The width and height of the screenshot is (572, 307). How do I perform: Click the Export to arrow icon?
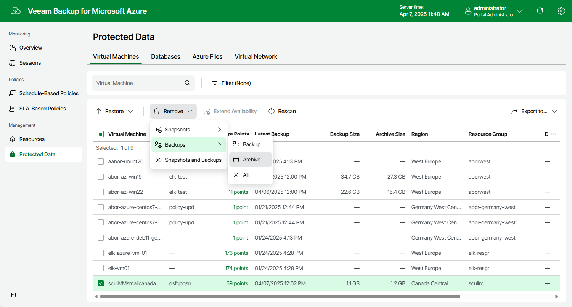[514, 111]
